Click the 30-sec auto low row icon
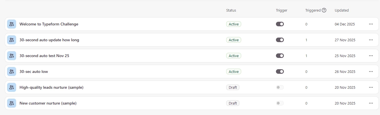 point(12,71)
